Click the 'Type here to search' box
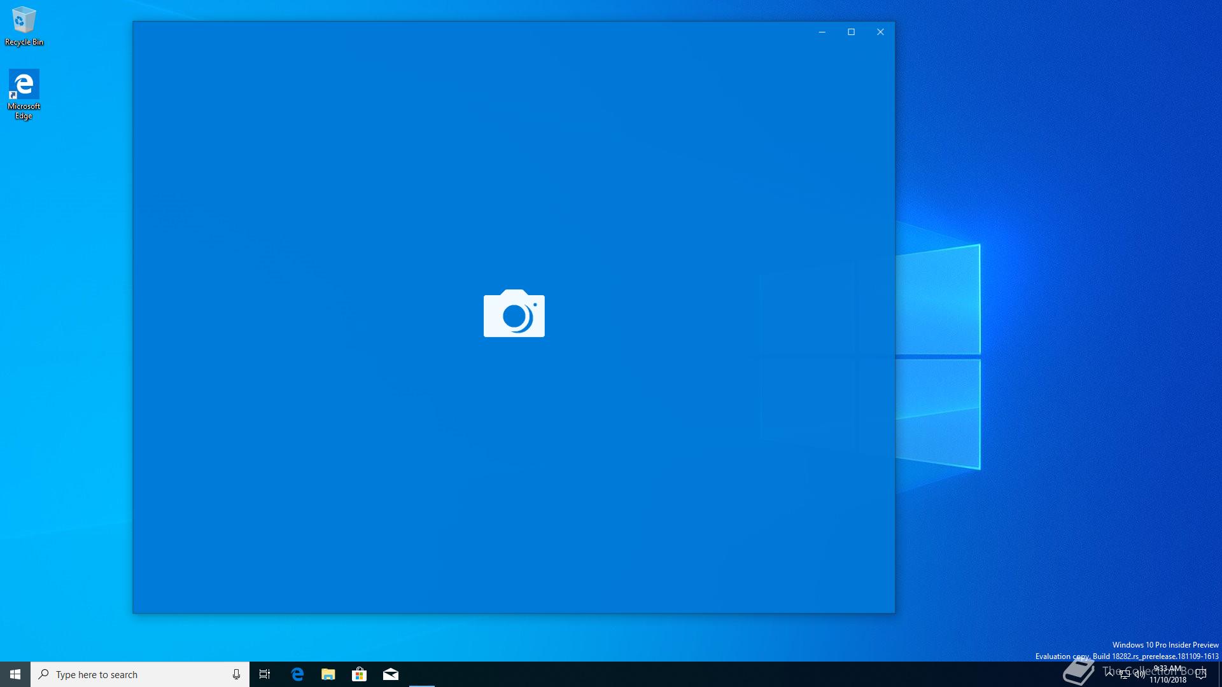This screenshot has height=687, width=1222. pos(140,674)
